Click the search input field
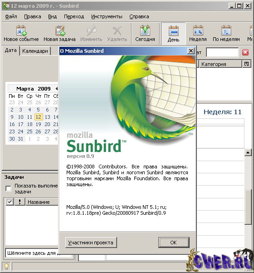 click(222, 52)
